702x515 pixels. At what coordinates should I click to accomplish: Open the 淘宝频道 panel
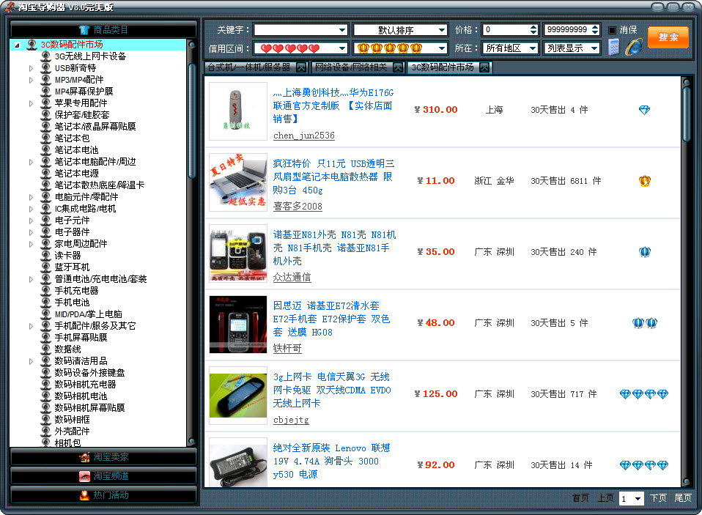pyautogui.click(x=103, y=476)
